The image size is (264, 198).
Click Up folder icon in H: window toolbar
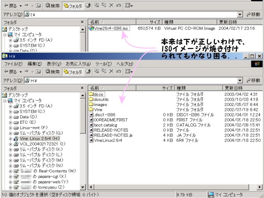point(38,71)
